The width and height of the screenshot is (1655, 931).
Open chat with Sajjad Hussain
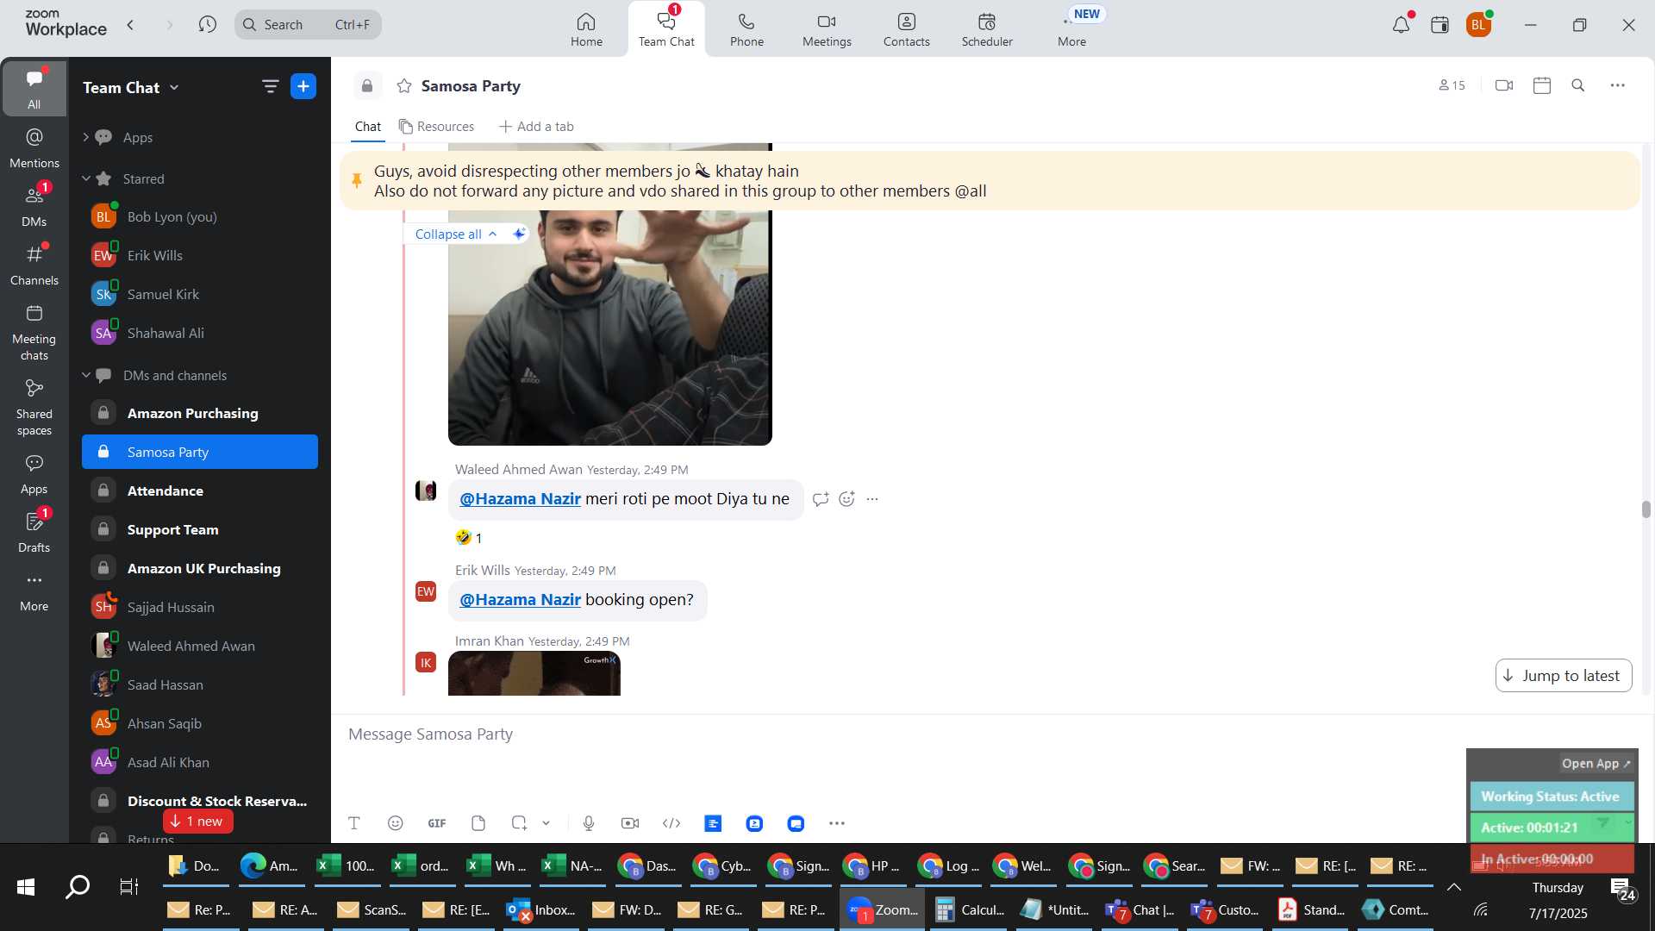(x=200, y=607)
